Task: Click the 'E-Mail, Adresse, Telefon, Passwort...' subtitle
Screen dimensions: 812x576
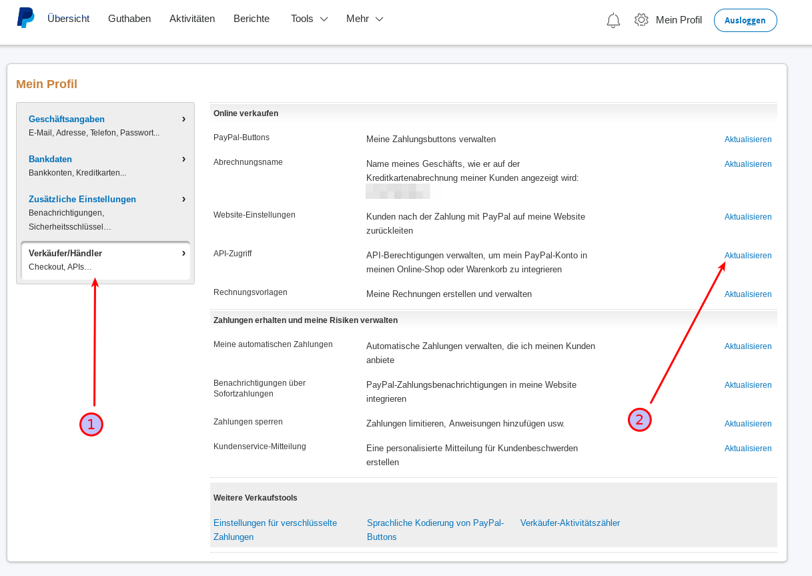Action: click(94, 133)
